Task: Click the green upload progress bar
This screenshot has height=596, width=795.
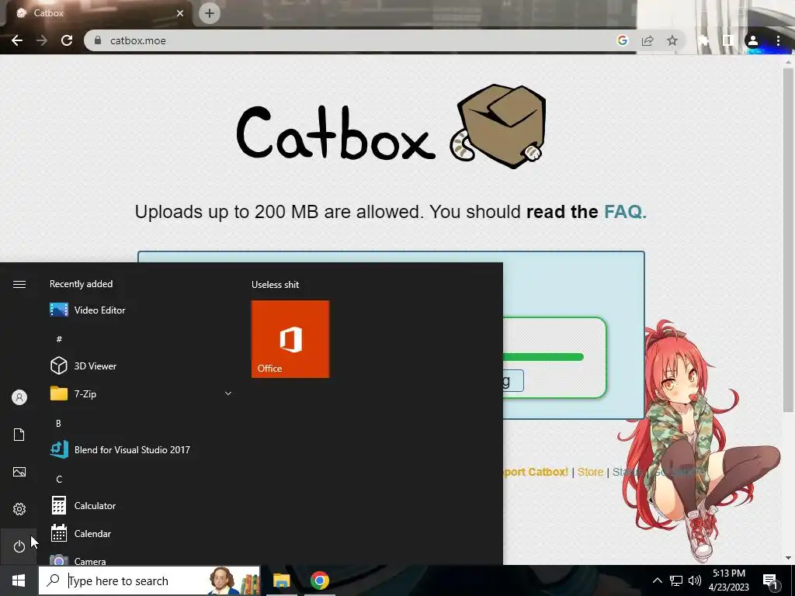Action: point(543,357)
